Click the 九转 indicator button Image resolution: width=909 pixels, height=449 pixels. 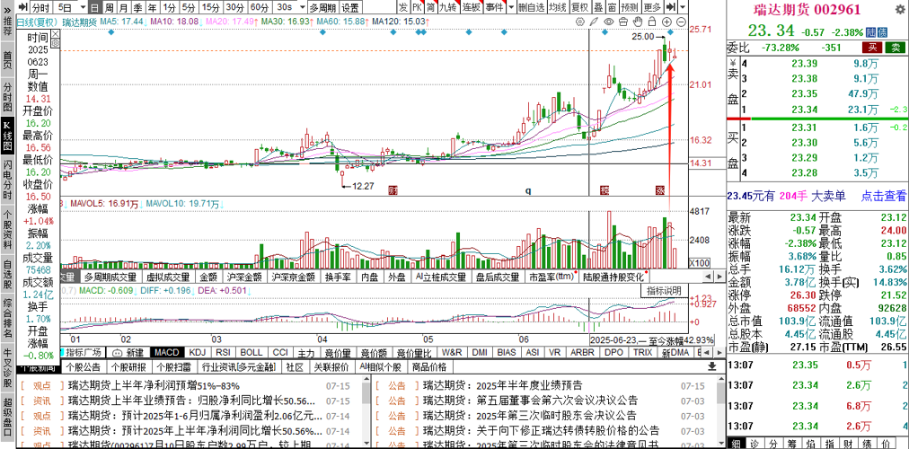(x=447, y=7)
